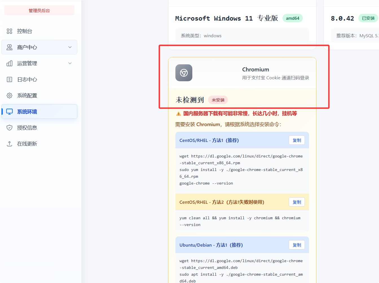Click the 未安装 status badge
Viewport: 379px width, 283px height.
pyautogui.click(x=218, y=100)
